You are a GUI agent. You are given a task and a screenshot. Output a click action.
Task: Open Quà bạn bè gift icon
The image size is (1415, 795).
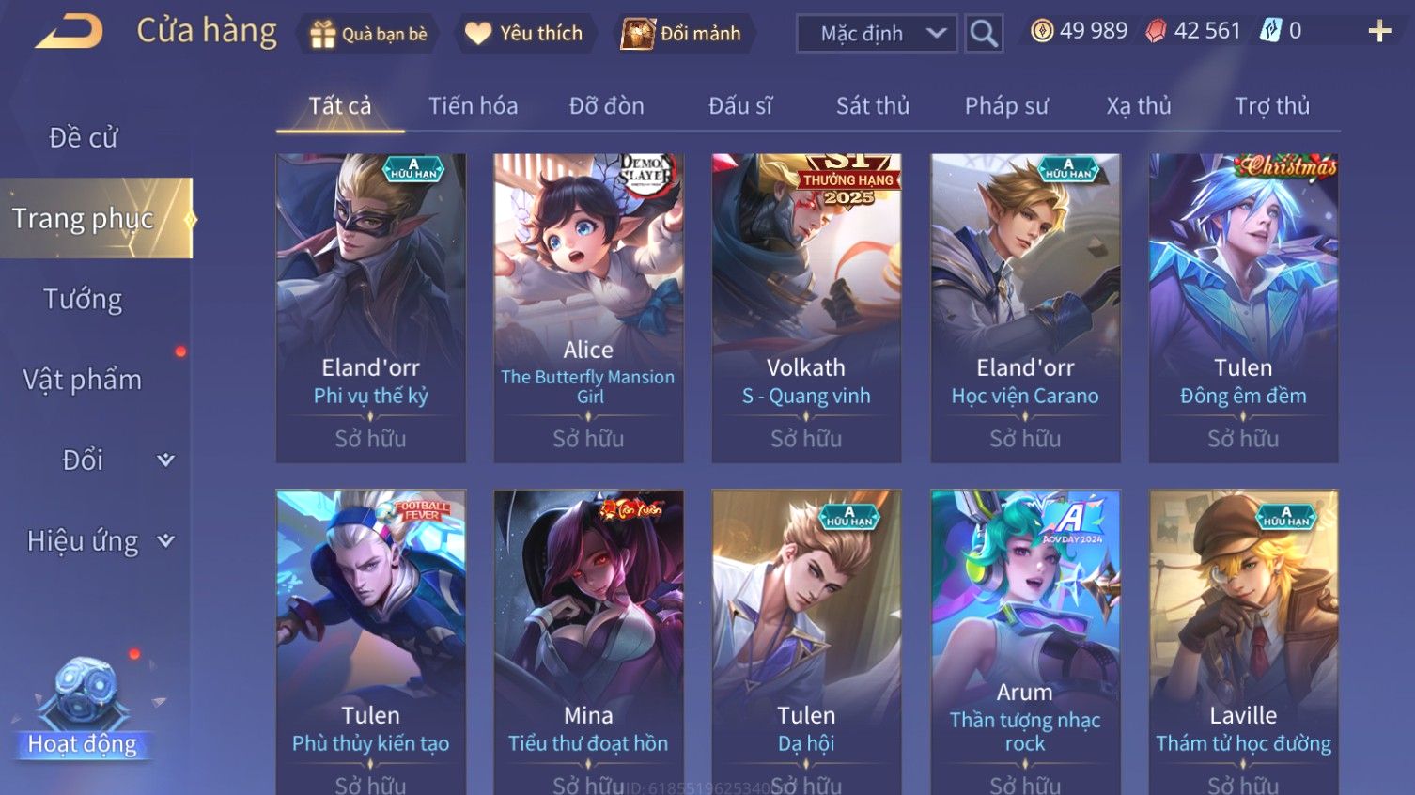click(x=323, y=34)
